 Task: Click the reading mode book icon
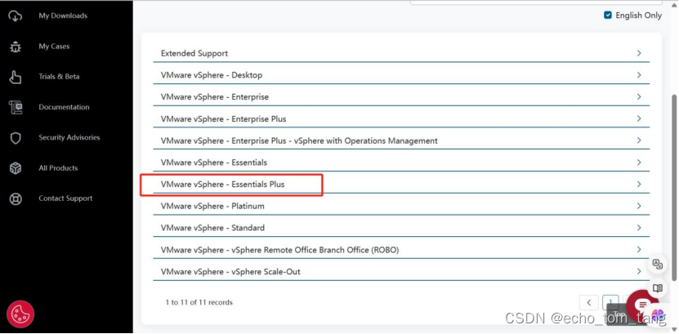[658, 288]
